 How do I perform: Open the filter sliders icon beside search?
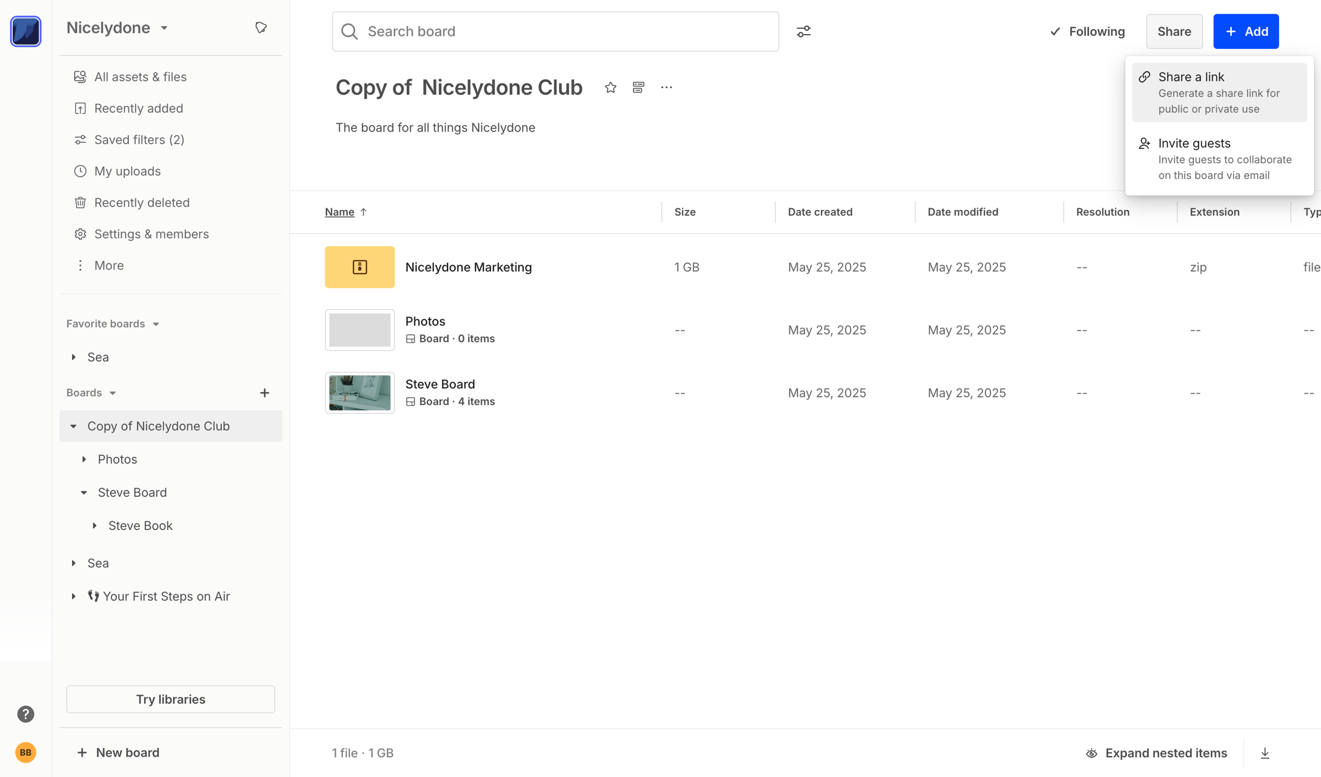[804, 31]
